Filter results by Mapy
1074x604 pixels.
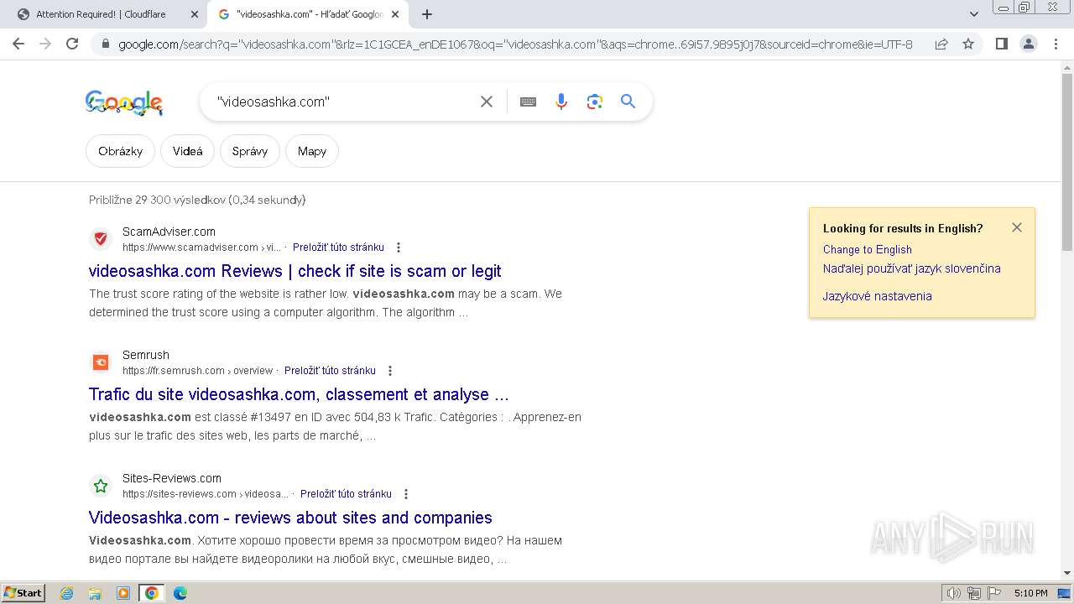click(x=312, y=151)
